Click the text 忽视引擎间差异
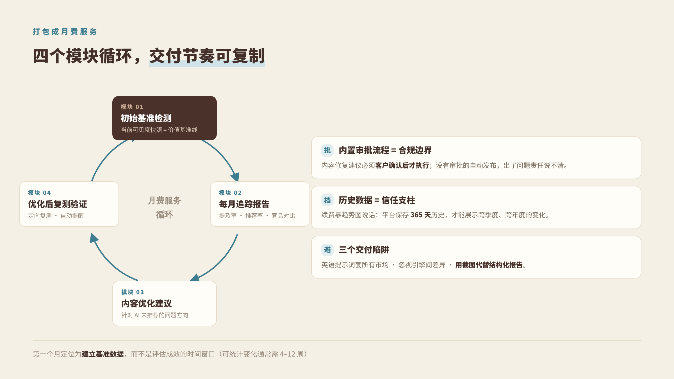674x379 pixels. point(422,265)
